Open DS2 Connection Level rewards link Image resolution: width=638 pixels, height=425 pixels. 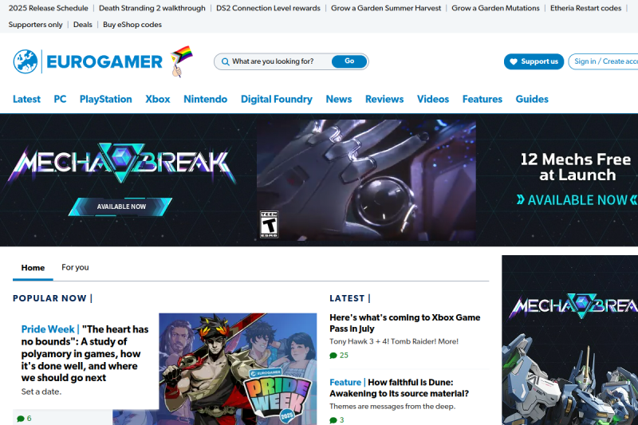tap(268, 8)
